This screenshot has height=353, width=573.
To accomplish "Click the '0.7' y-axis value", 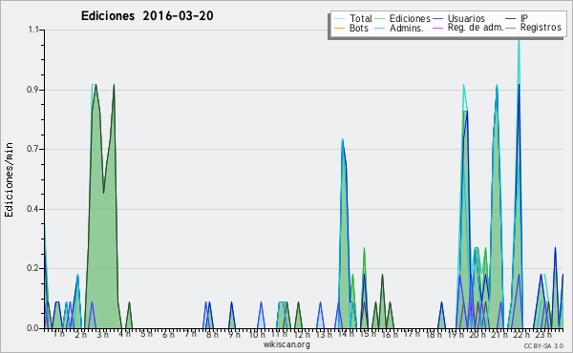I will (x=32, y=149).
